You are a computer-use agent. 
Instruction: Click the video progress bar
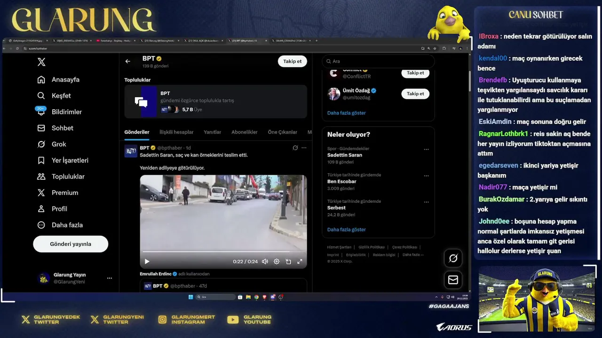[x=223, y=252]
